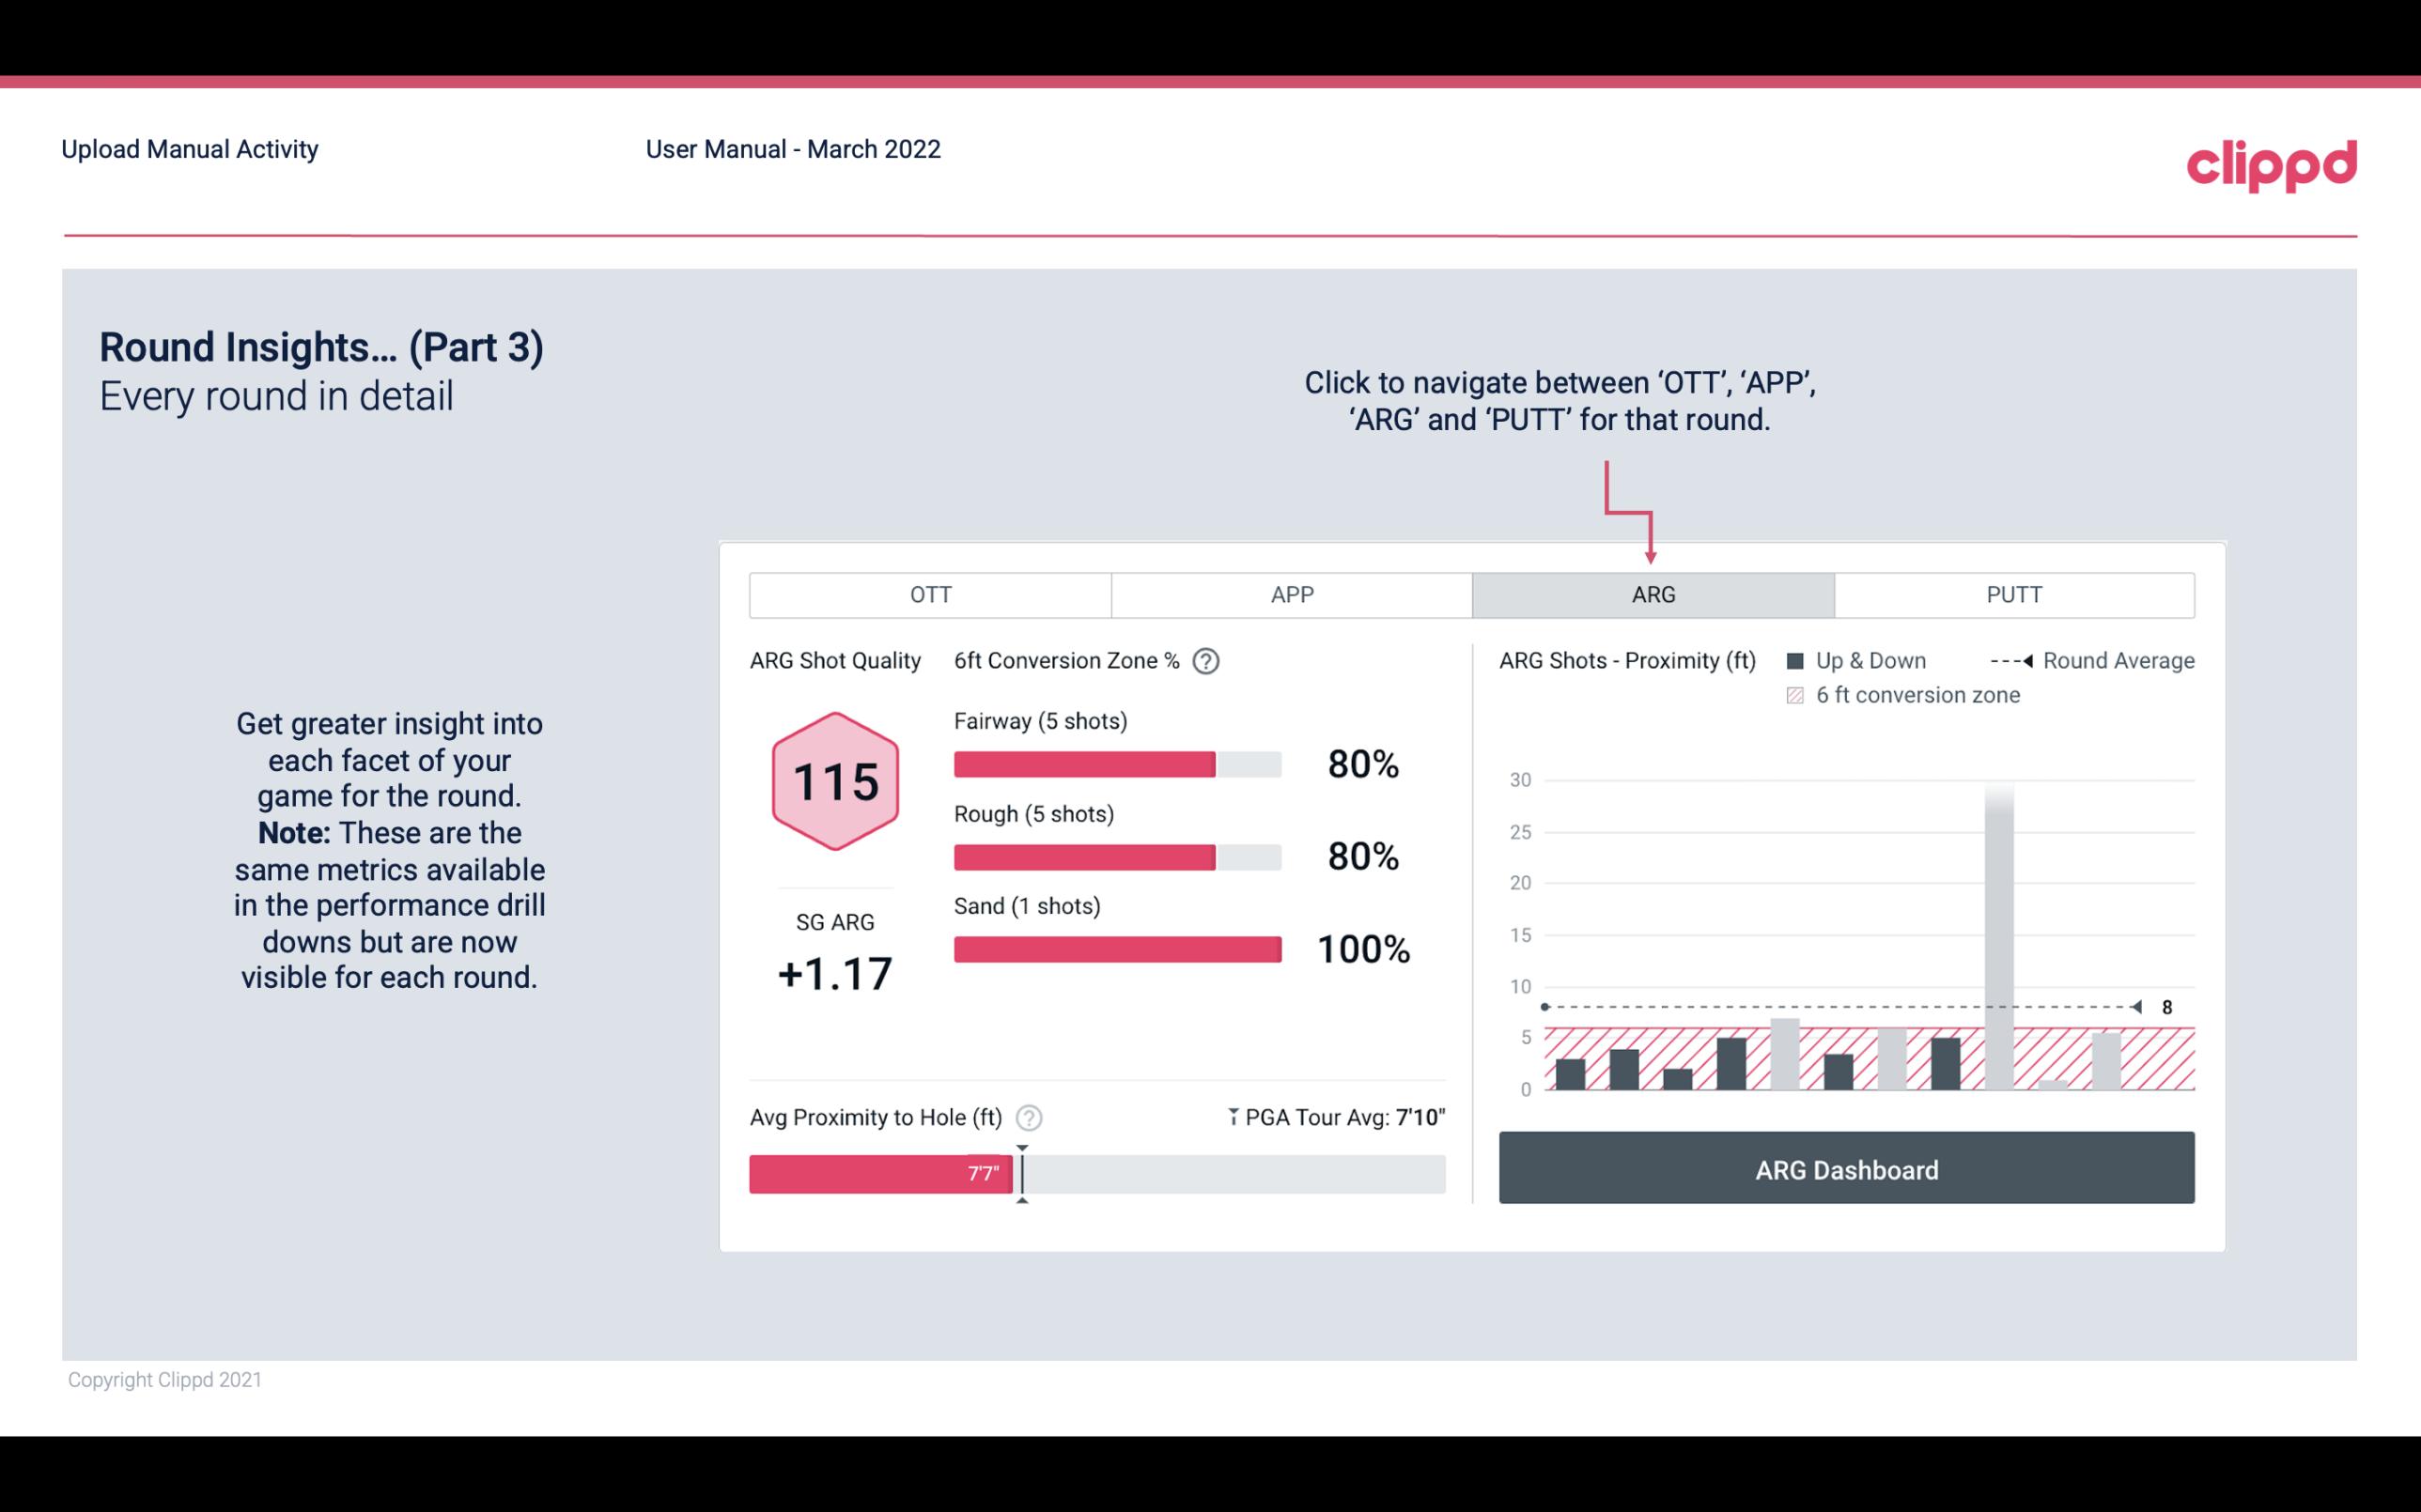
Task: Toggle the 6ft conversion zone shading icon
Action: [1795, 695]
